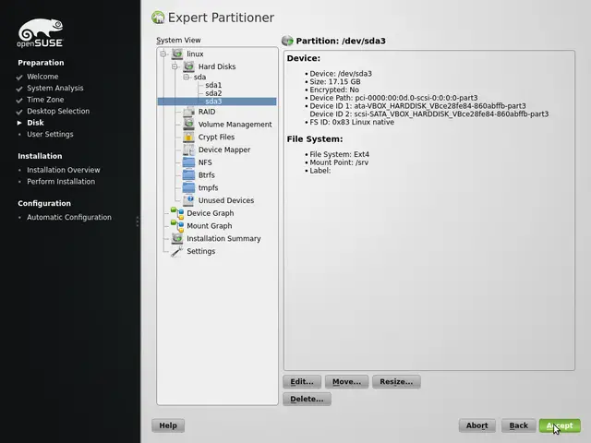Image resolution: width=591 pixels, height=443 pixels.
Task: Click the Perform Installation step
Action: pos(61,182)
